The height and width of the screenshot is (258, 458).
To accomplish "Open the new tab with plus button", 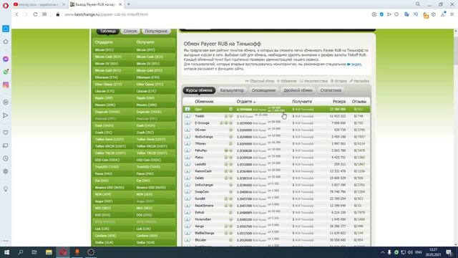I will pyautogui.click(x=129, y=4).
